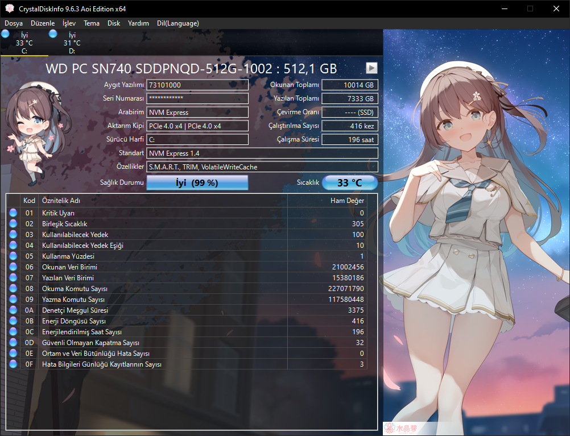570x436 pixels.
Task: Click the CrystalDiskInfo app icon in title bar
Action: (x=10, y=9)
